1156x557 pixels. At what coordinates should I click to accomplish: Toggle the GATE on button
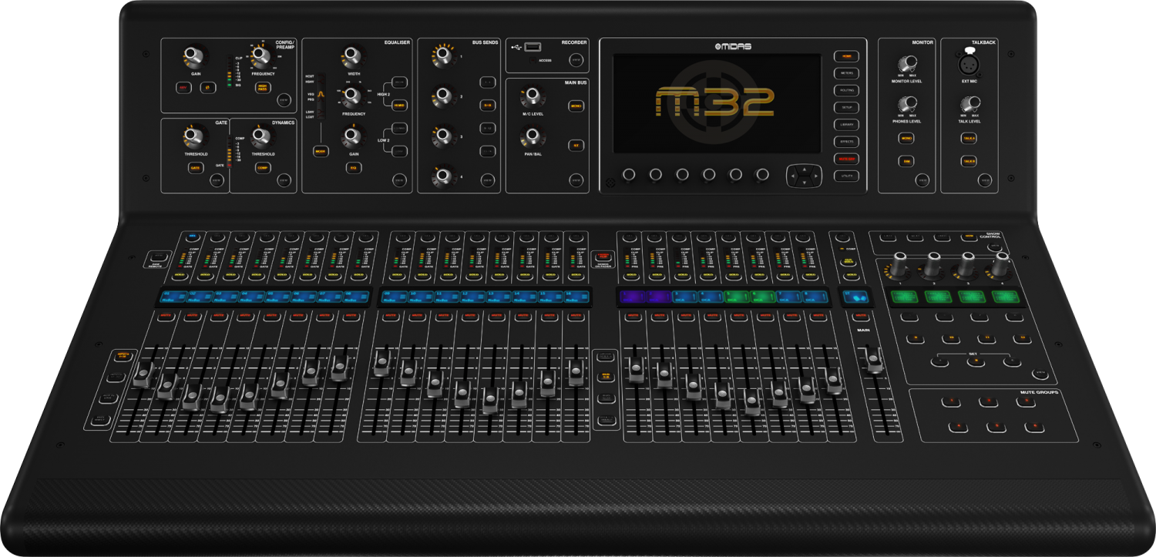click(x=195, y=167)
